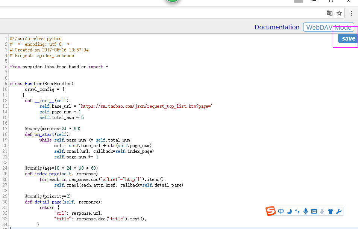
Task: Click the 'Project: spider_taobaomm' comment
Action: pos(42,56)
